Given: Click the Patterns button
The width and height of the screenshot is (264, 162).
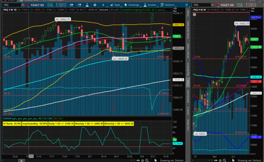Looking at the screenshot, I should [168, 5].
